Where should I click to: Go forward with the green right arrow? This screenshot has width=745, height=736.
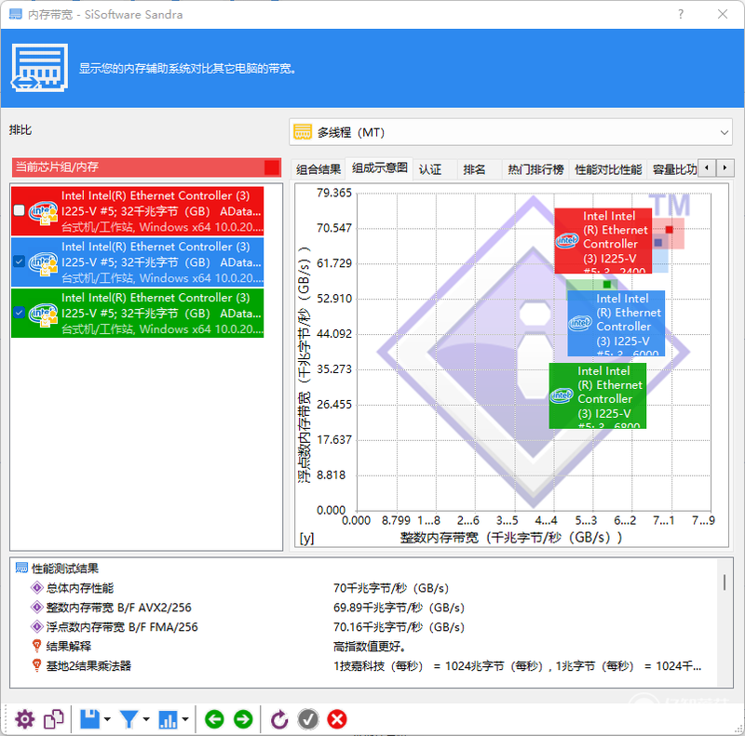(243, 719)
